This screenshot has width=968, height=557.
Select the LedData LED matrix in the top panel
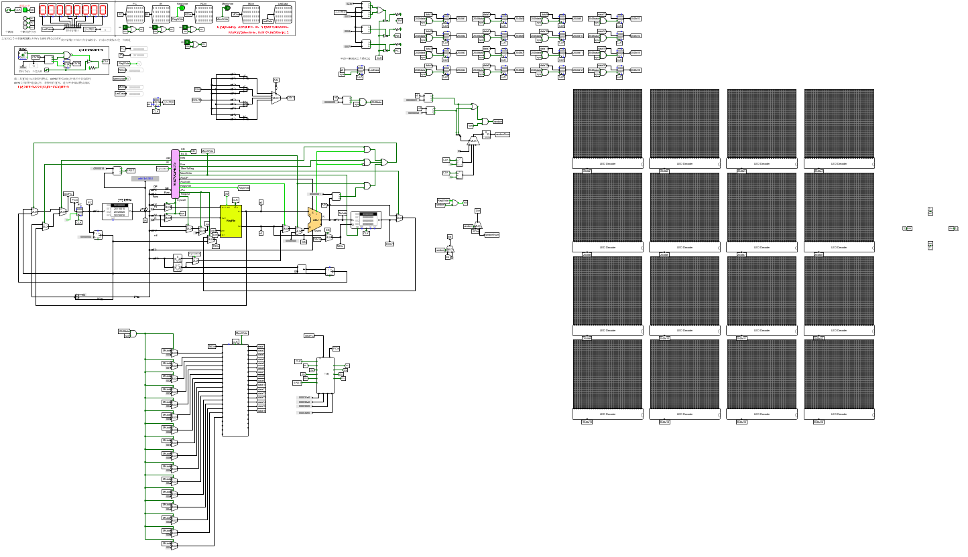283,14
